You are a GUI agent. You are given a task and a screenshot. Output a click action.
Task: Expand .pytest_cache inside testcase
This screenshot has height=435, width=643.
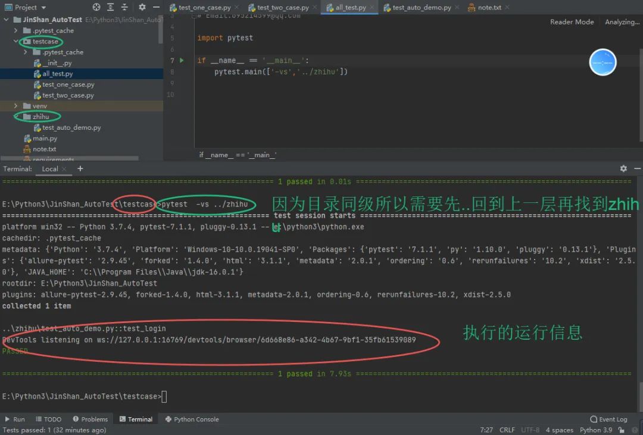(26, 52)
